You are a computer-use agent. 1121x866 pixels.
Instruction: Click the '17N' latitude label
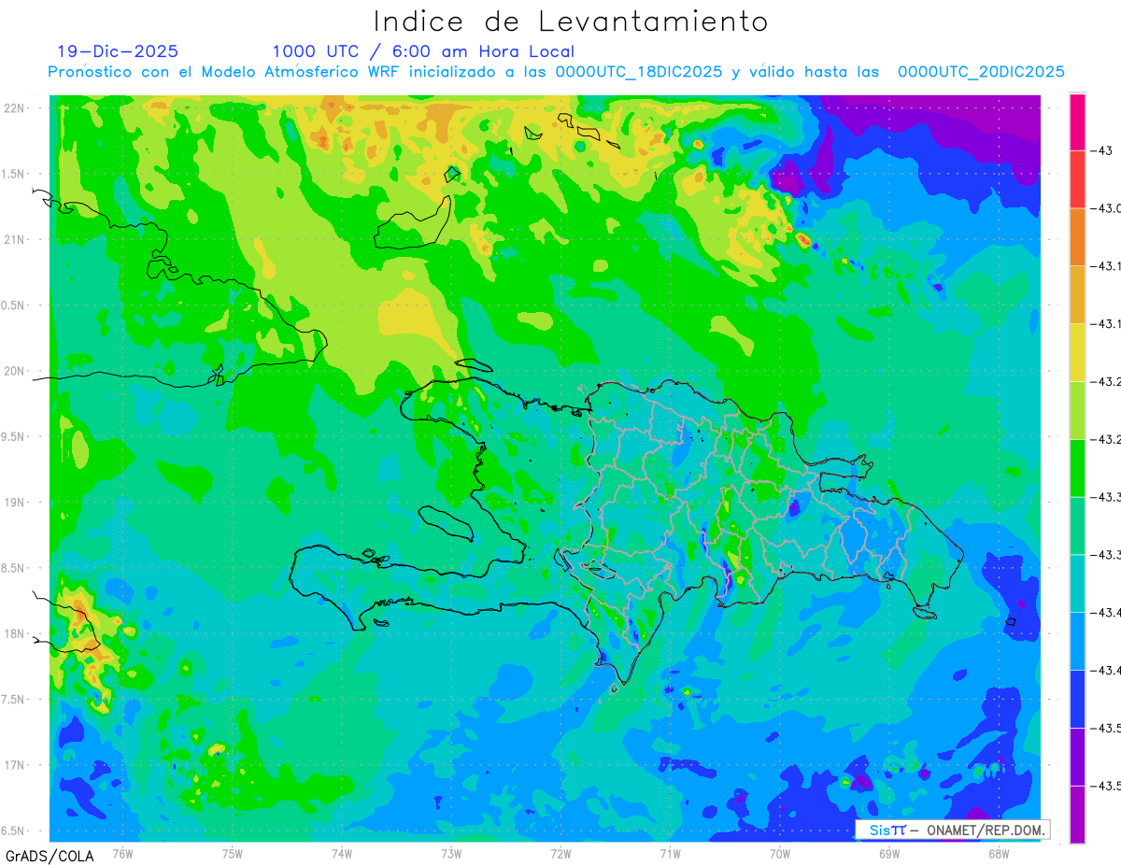coord(15,765)
